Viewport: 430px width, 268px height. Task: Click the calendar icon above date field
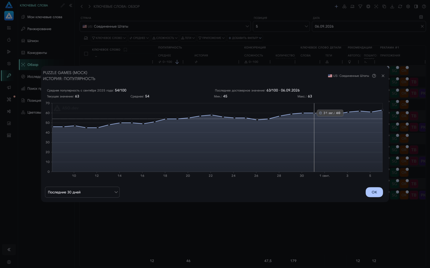tap(421, 17)
